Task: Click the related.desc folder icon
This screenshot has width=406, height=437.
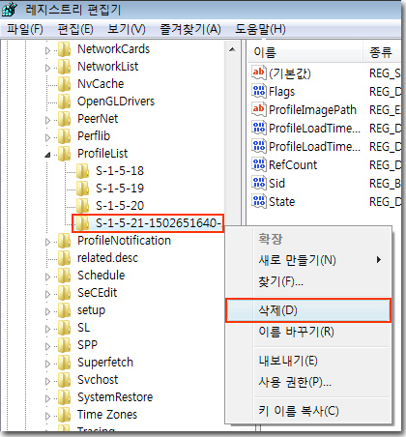Action: 65,258
